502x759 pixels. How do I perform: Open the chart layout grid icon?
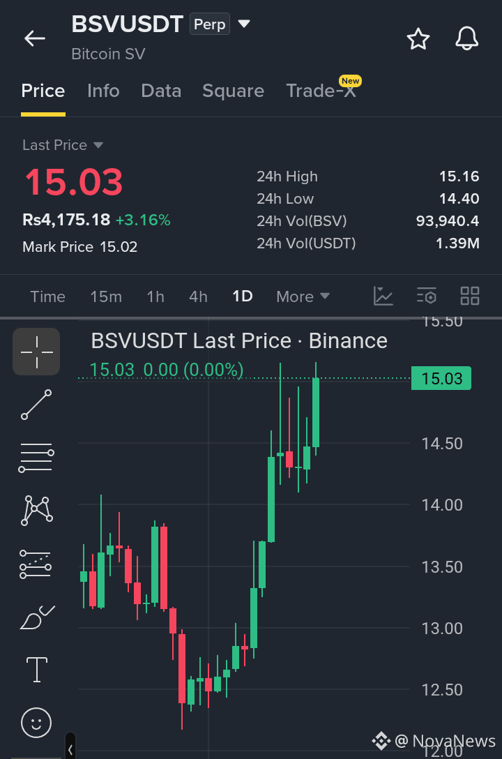[x=470, y=296]
